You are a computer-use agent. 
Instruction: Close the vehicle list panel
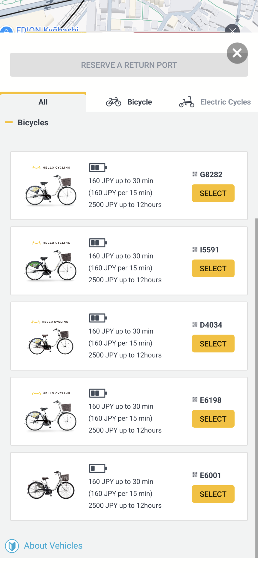(x=237, y=53)
